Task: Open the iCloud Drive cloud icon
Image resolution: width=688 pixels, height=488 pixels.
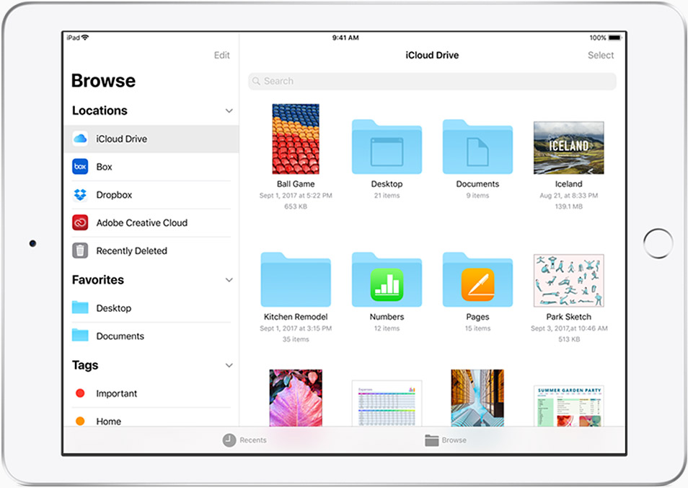Action: [80, 139]
